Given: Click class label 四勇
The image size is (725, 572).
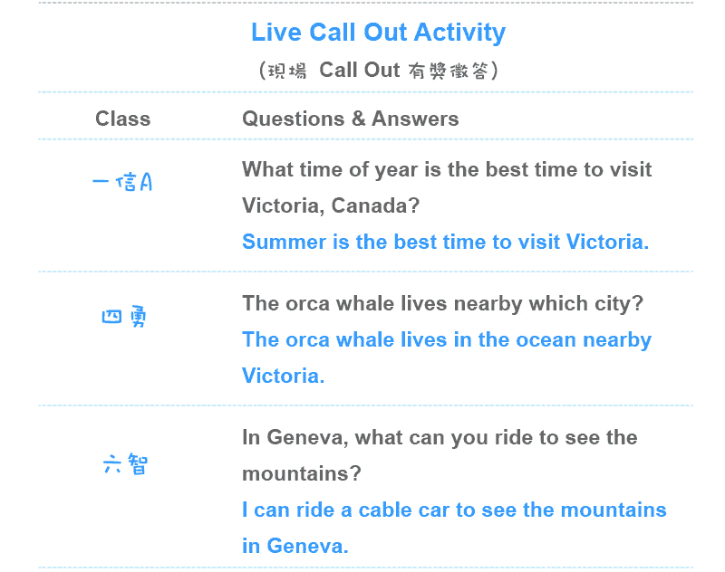Looking at the screenshot, I should [x=124, y=316].
